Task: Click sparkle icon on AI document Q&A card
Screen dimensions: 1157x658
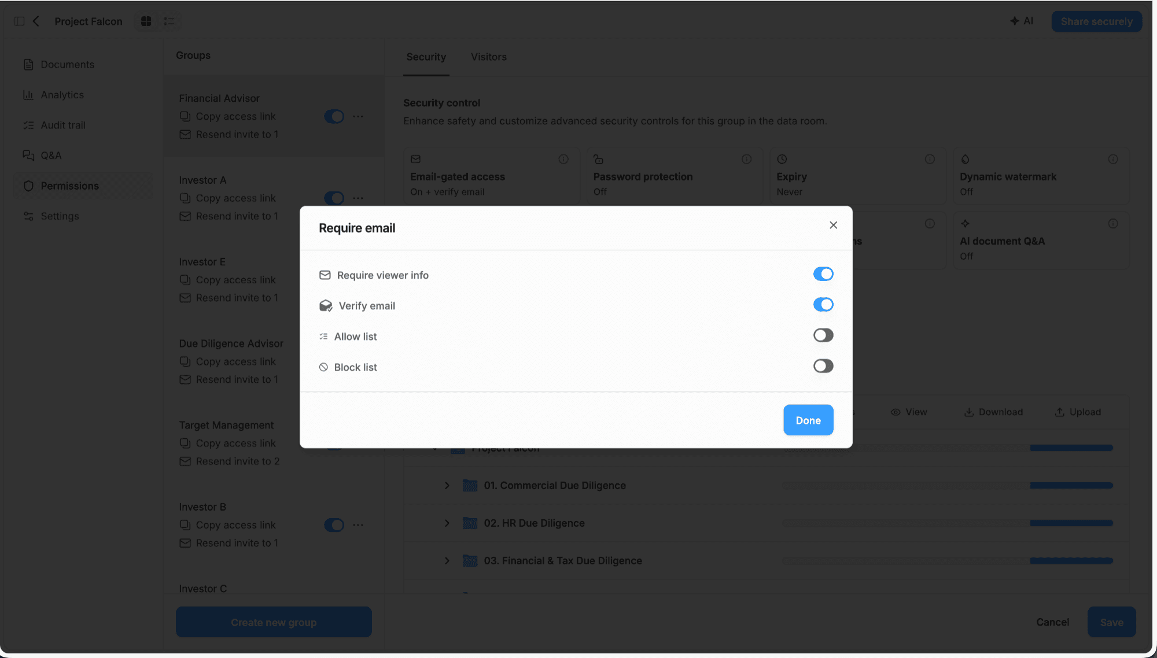Action: [x=965, y=224]
